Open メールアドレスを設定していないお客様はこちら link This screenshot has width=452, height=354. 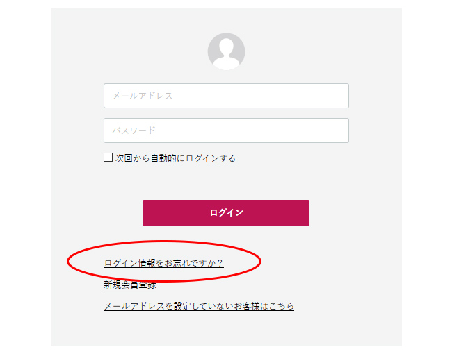pyautogui.click(x=199, y=306)
